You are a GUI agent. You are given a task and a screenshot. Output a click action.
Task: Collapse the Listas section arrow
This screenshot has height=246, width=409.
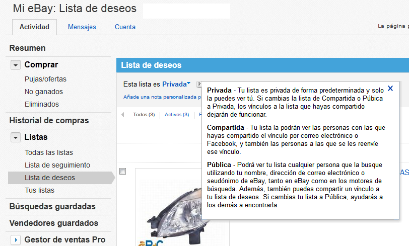click(x=16, y=137)
